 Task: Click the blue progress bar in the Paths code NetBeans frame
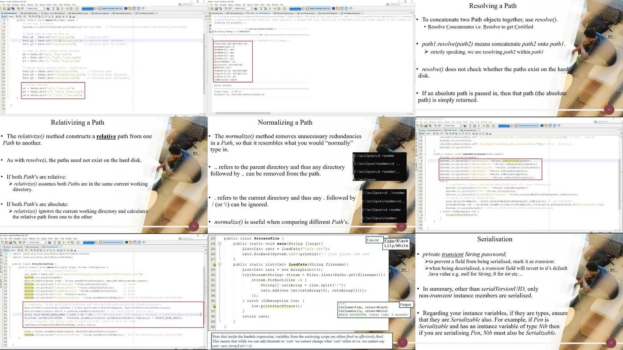point(88,8)
